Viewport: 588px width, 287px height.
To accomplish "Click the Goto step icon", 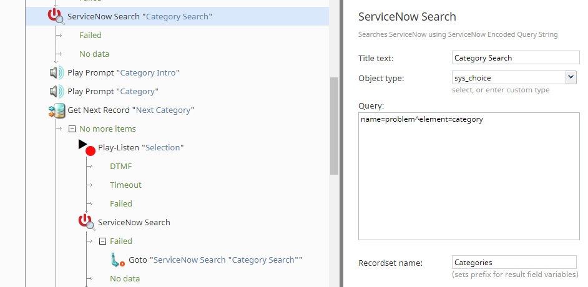I will click(x=118, y=260).
